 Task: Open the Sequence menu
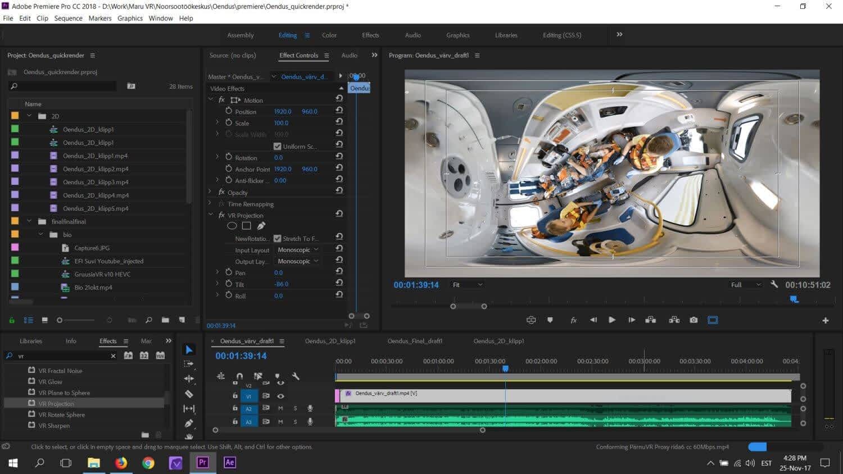tap(68, 18)
